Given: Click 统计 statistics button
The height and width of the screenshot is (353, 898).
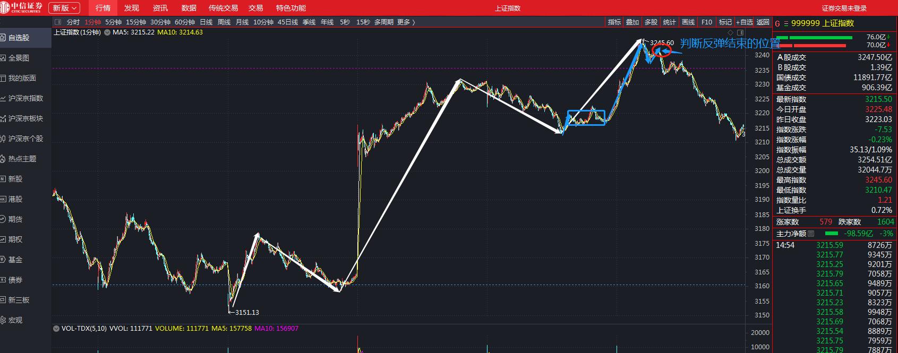Looking at the screenshot, I should click(670, 22).
